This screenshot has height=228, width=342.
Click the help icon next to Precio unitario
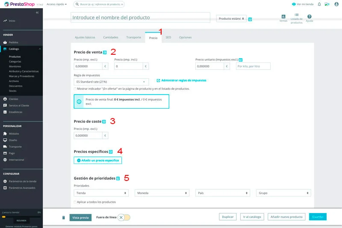click(241, 60)
